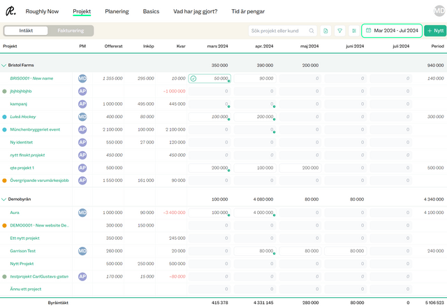Click the Inköp column header
Screen dimensions: 447x307
pyautogui.click(x=149, y=46)
